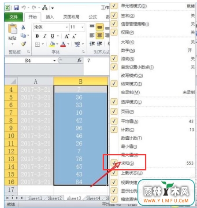The image size is (197, 208).
Task: Open the font name dropdown 宋体
Action: point(67,27)
